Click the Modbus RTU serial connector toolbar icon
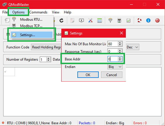165x126 pixels. (x=110, y=20)
